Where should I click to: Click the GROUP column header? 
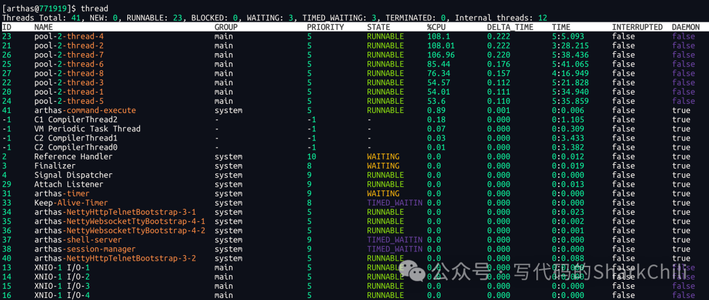(x=226, y=27)
